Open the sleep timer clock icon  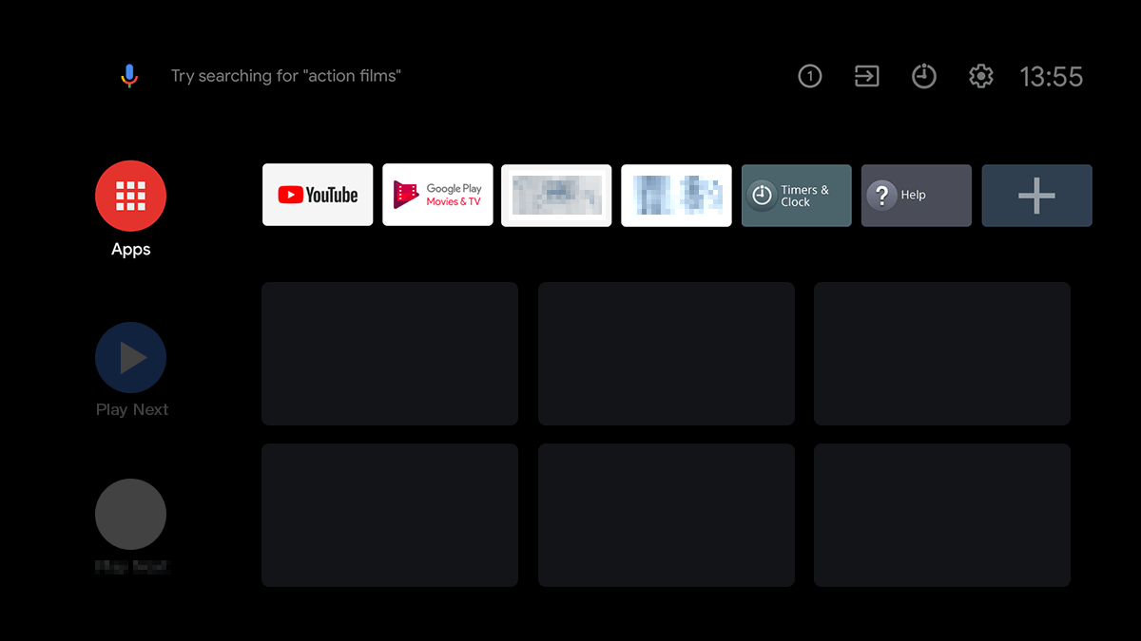[923, 76]
